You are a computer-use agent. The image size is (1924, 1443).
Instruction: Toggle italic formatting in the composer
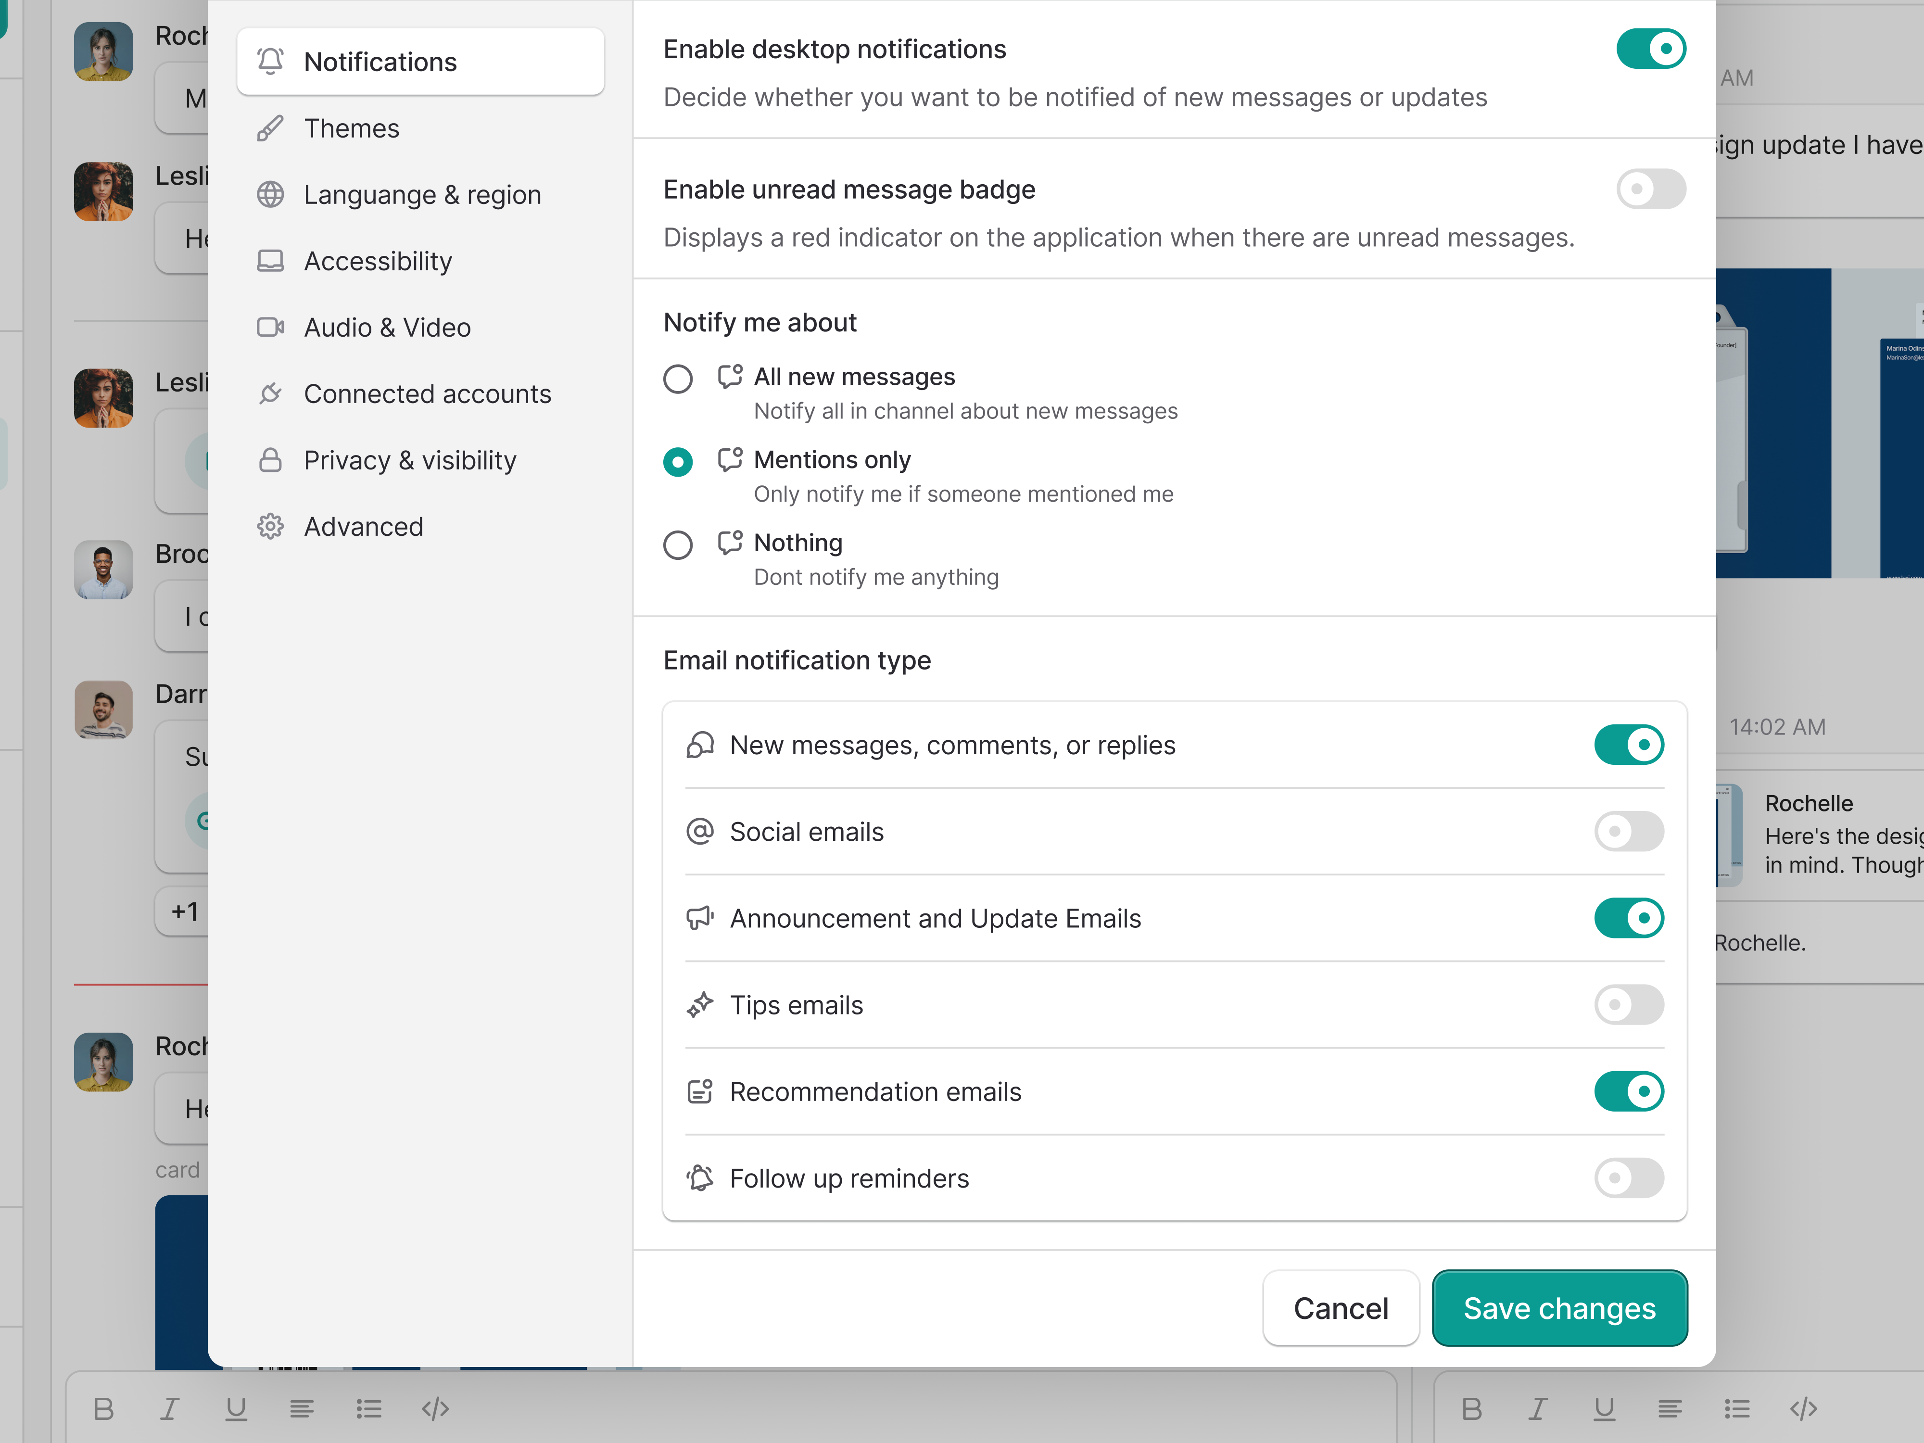pyautogui.click(x=170, y=1409)
